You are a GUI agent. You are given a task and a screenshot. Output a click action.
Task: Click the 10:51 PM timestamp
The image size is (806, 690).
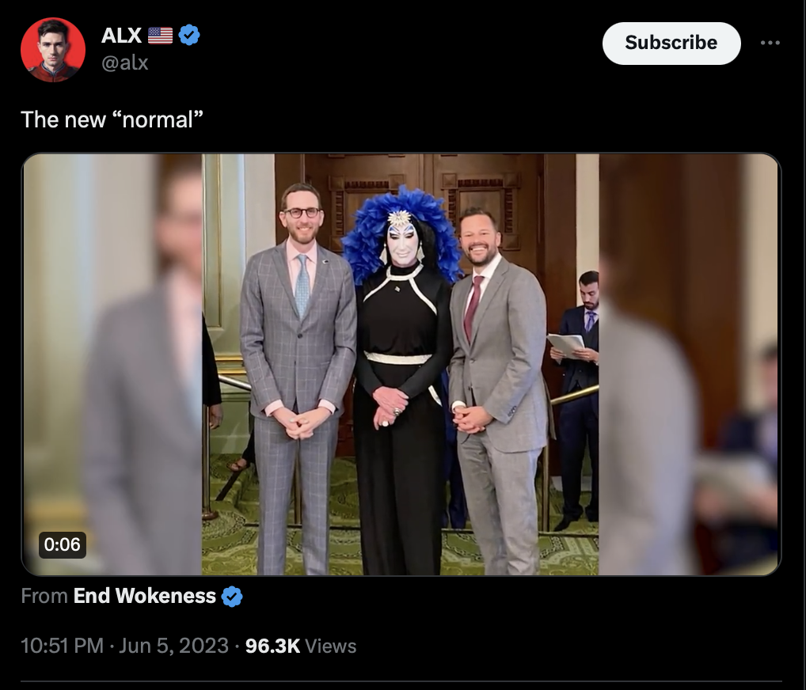[x=63, y=646]
